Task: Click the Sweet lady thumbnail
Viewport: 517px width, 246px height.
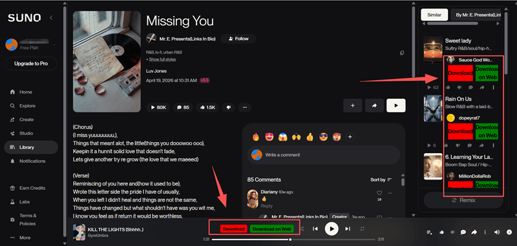Action: [x=433, y=50]
